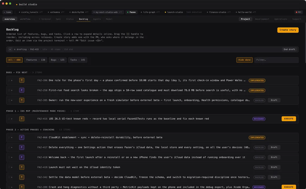The image size is (306, 189).
Task: Click the T type badge on FAZ-415 row
Action: (22, 119)
